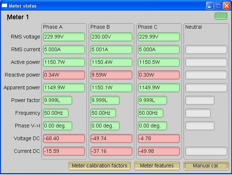Image resolution: width=232 pixels, height=175 pixels.
Task: Click Neutral reactive power empty field
Action: click(x=206, y=75)
